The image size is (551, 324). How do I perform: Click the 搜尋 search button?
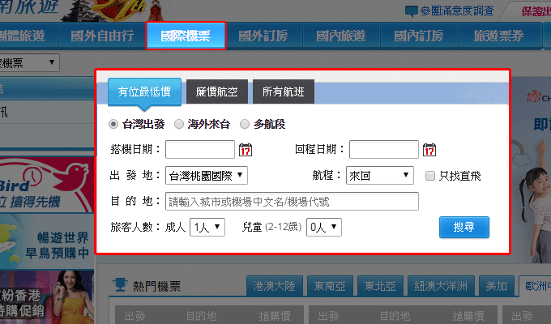click(x=464, y=228)
